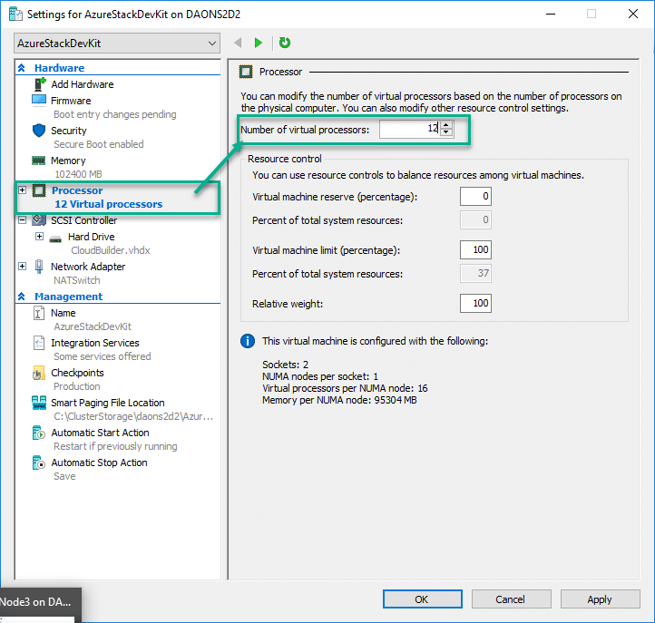
Task: Click the Memory chip icon
Action: (38, 161)
